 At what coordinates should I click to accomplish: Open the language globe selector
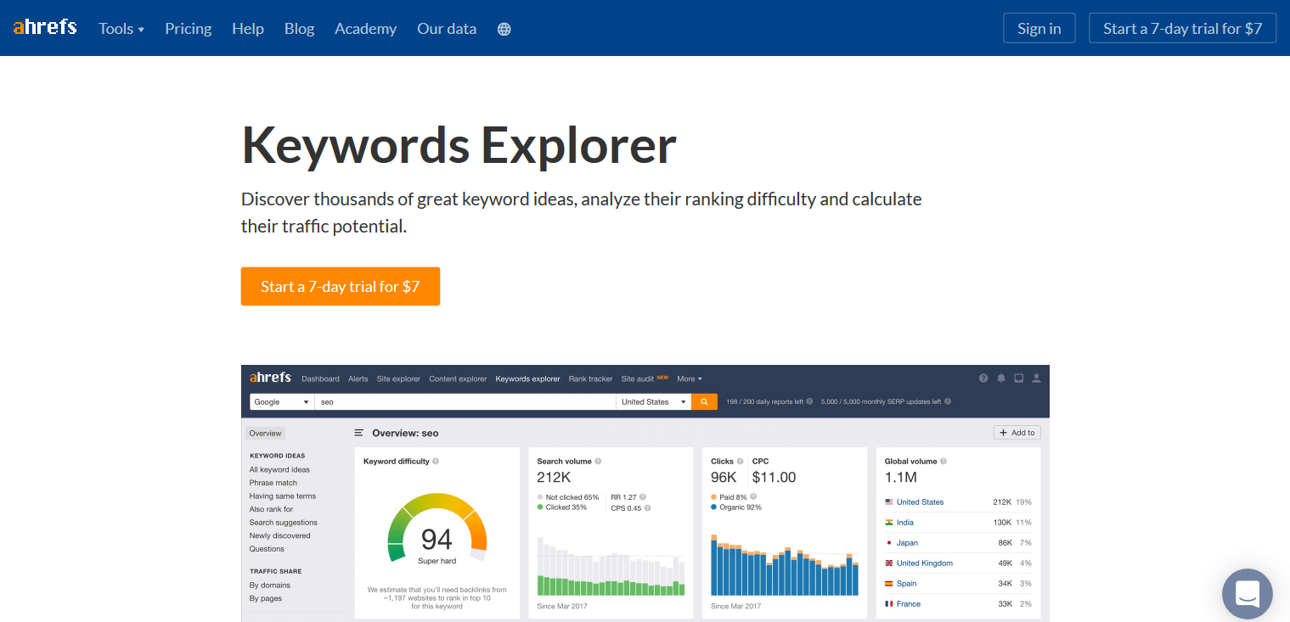[x=504, y=29]
